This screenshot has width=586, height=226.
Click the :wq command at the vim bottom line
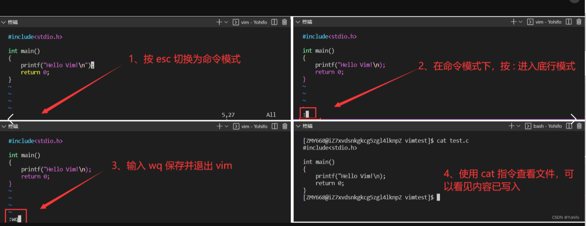point(15,219)
